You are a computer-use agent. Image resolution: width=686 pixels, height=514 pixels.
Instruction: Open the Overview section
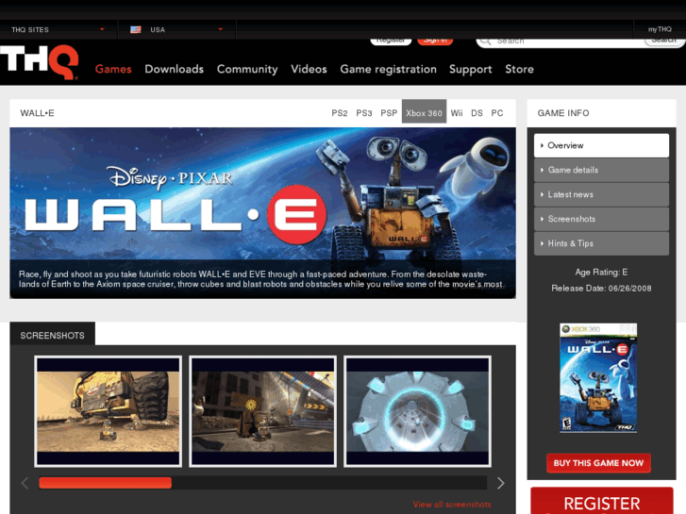602,145
